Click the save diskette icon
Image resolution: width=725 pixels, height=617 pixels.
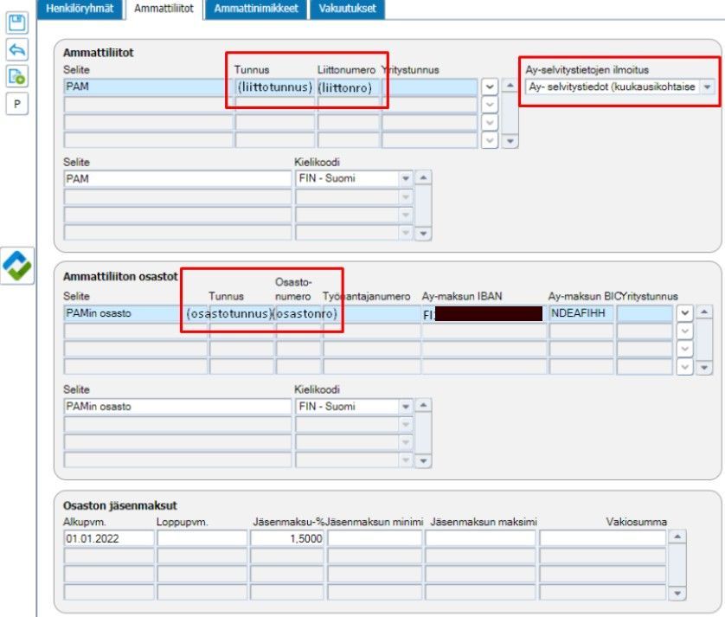[17, 22]
